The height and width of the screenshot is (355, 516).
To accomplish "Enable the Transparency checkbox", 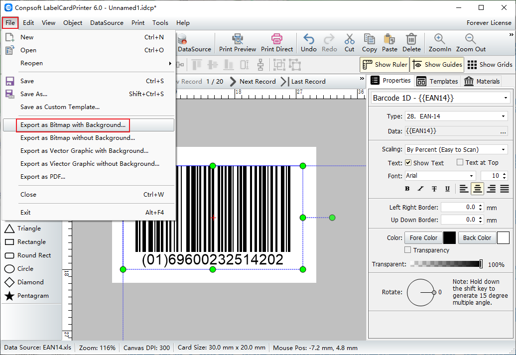I will point(408,250).
